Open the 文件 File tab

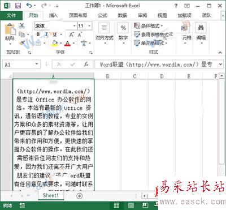[x=11, y=15]
